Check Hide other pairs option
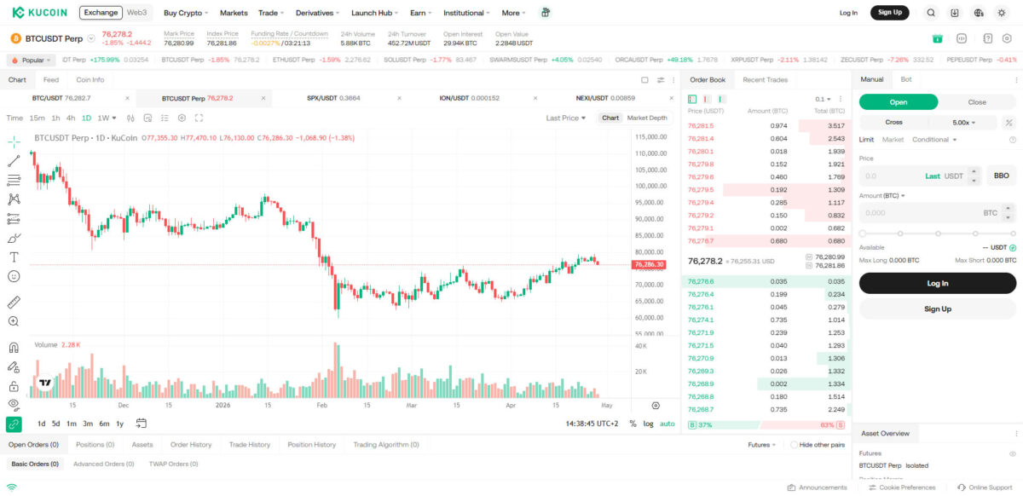 [795, 445]
